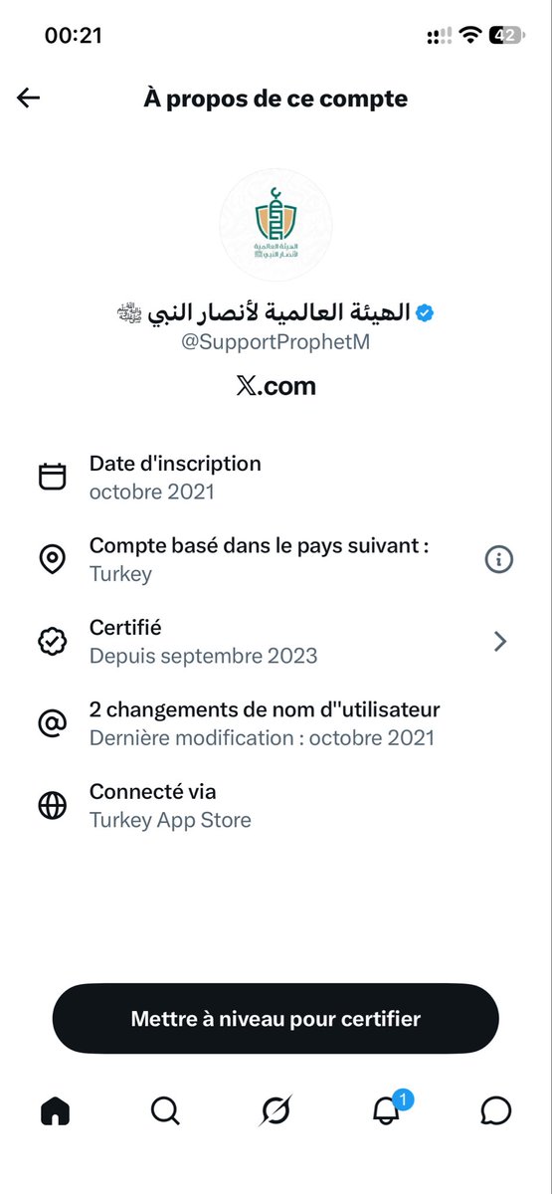
Task: Select the 2 changements de nom d'utilisateur row
Action: 276,723
